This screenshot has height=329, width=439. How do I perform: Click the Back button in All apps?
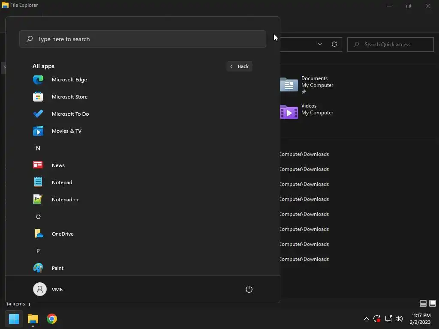[239, 66]
